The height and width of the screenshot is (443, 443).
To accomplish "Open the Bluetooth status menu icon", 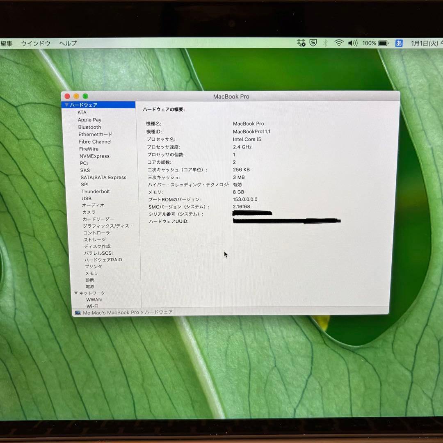I will click(324, 43).
